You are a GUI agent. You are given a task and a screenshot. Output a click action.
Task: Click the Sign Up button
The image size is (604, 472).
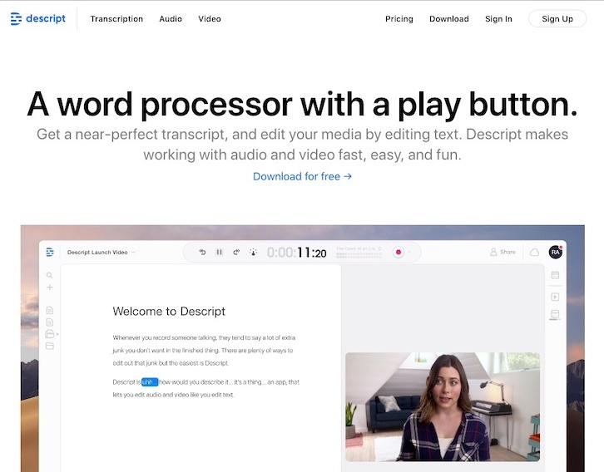(557, 19)
